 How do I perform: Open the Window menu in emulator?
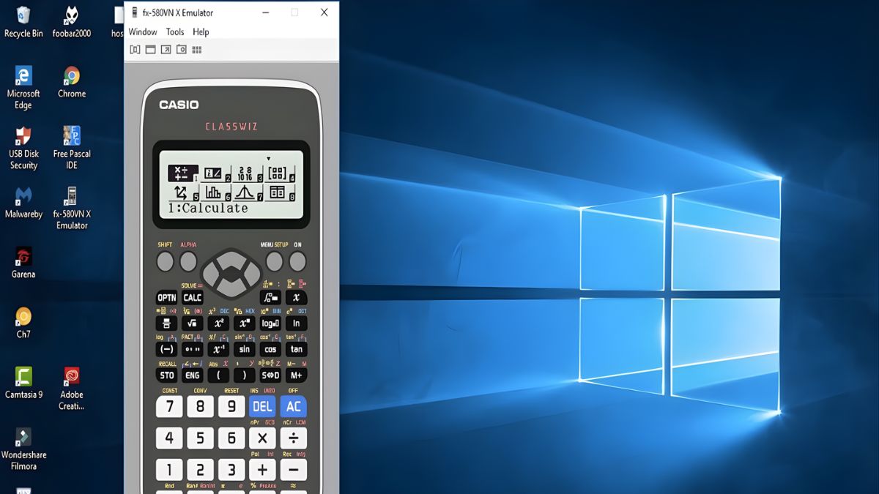tap(143, 31)
